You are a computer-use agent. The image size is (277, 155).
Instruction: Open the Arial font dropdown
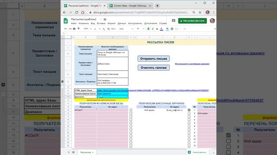coord(126,29)
